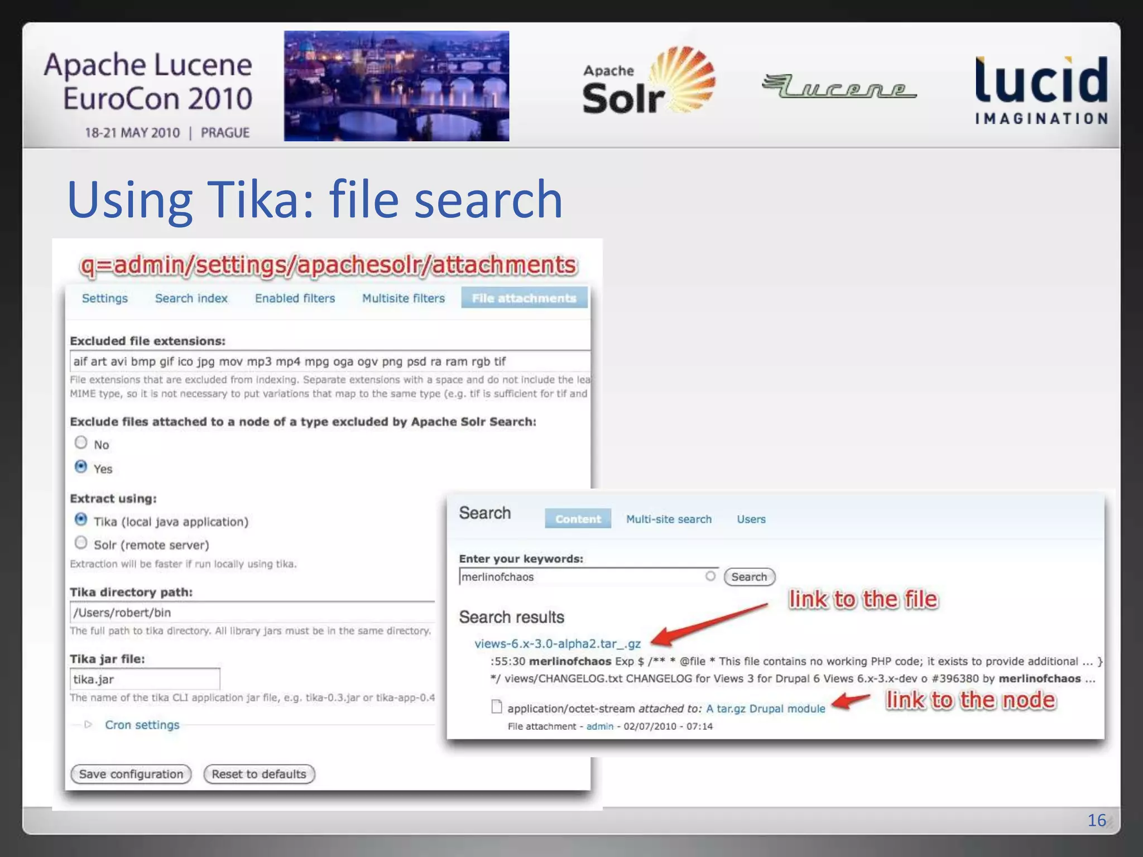Click the 'Apache Lucene EuroCon 2010' heading
1143x857 pixels.
[148, 81]
